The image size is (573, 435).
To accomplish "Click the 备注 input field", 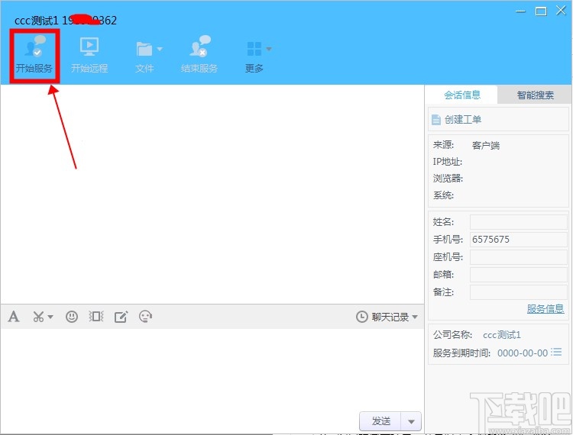I will coord(518,292).
